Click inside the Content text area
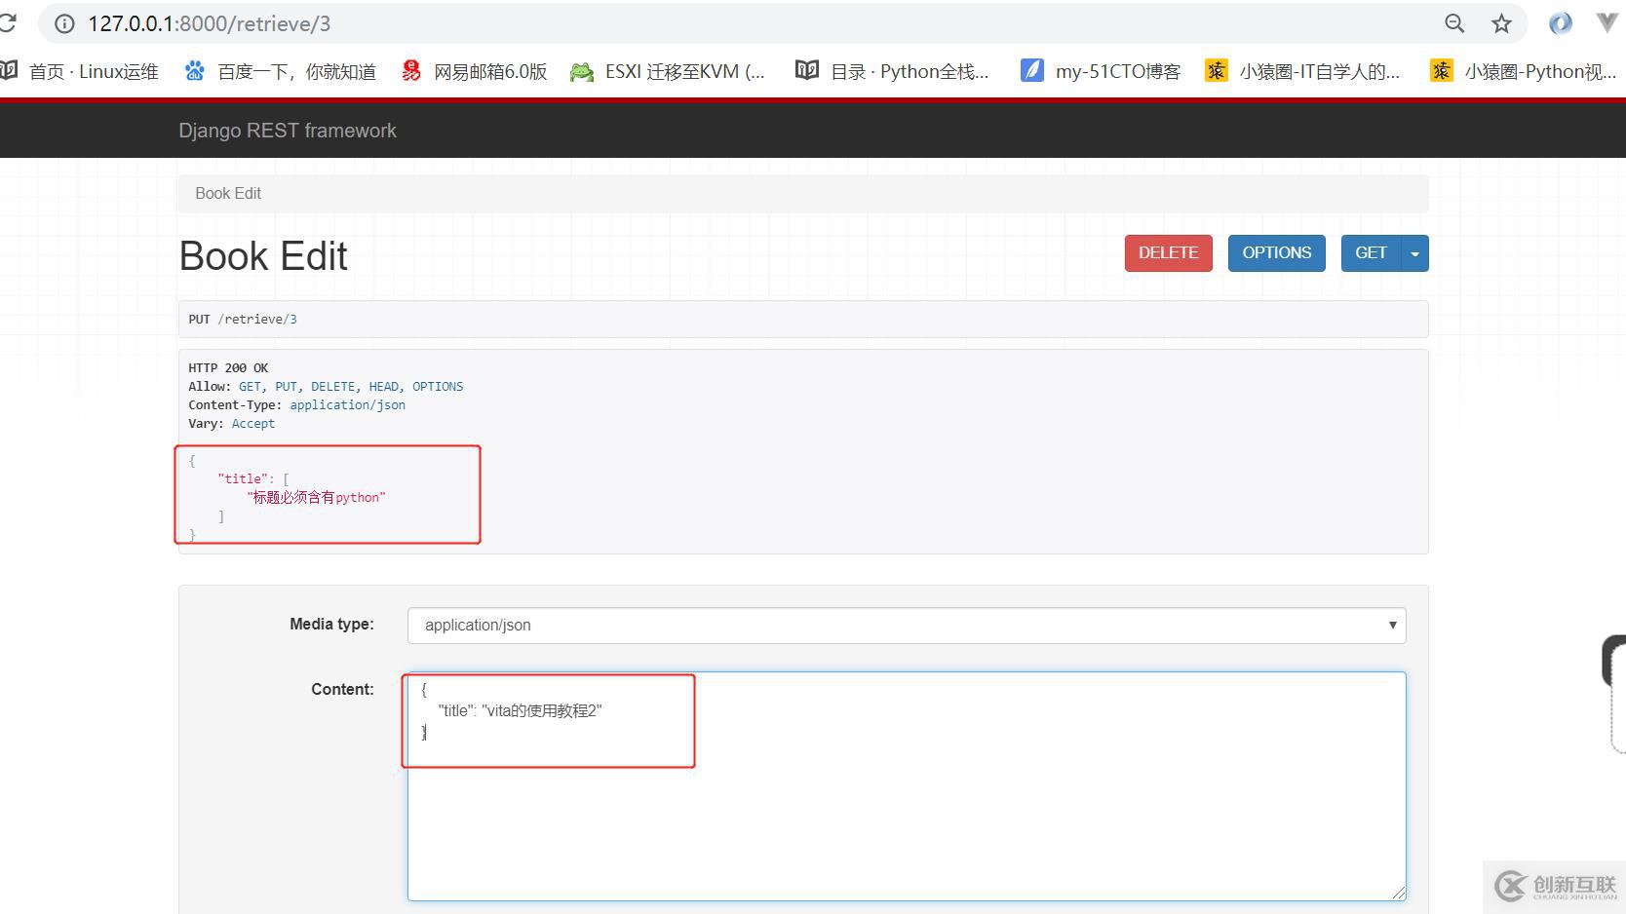Screen dimensions: 1626x914 tap(907, 785)
